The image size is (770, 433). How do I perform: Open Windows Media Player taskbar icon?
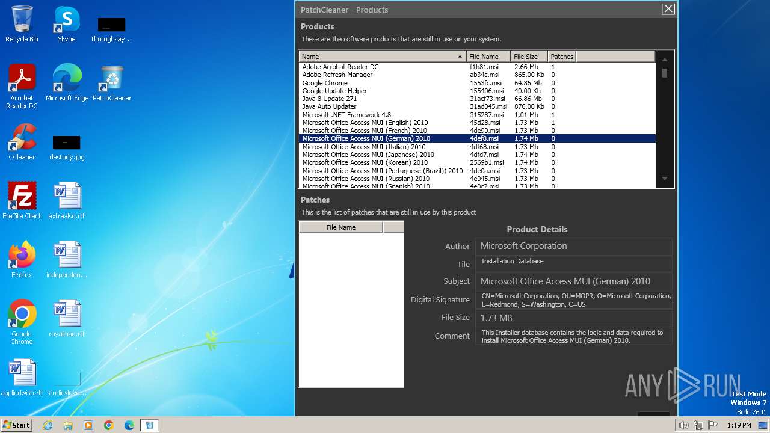click(88, 425)
